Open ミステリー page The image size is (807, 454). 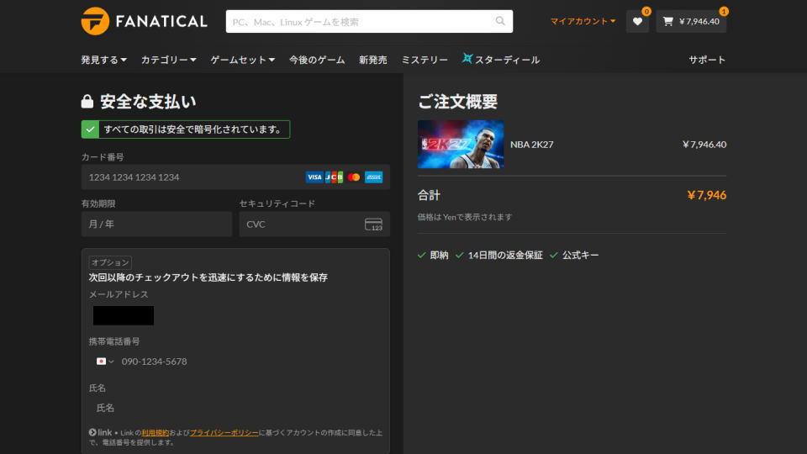(x=425, y=60)
